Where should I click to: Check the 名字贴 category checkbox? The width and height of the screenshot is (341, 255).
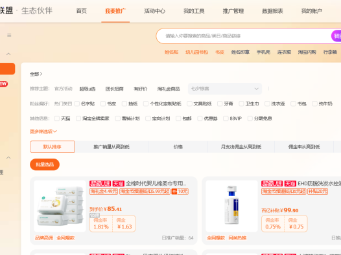(77, 104)
